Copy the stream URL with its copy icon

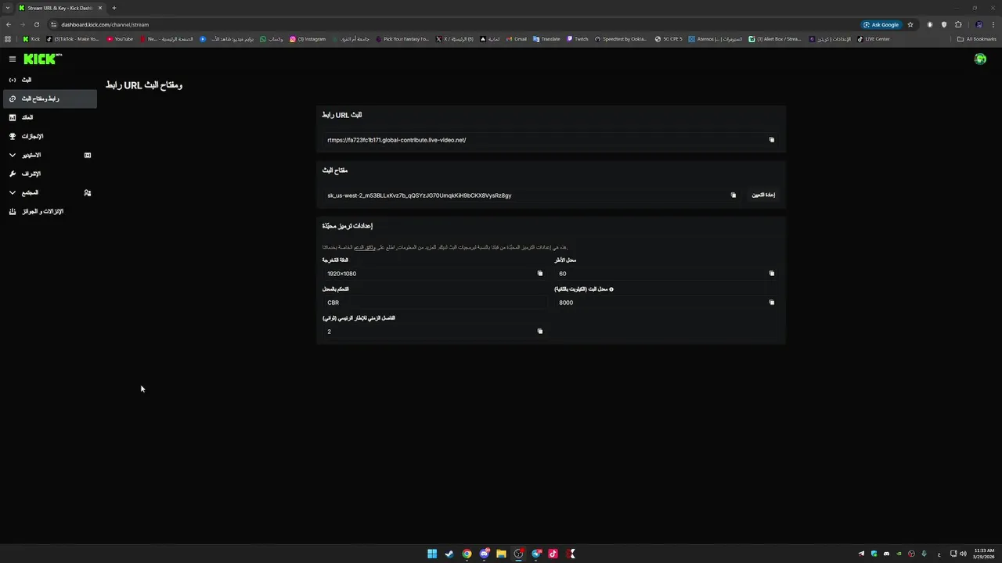771,140
